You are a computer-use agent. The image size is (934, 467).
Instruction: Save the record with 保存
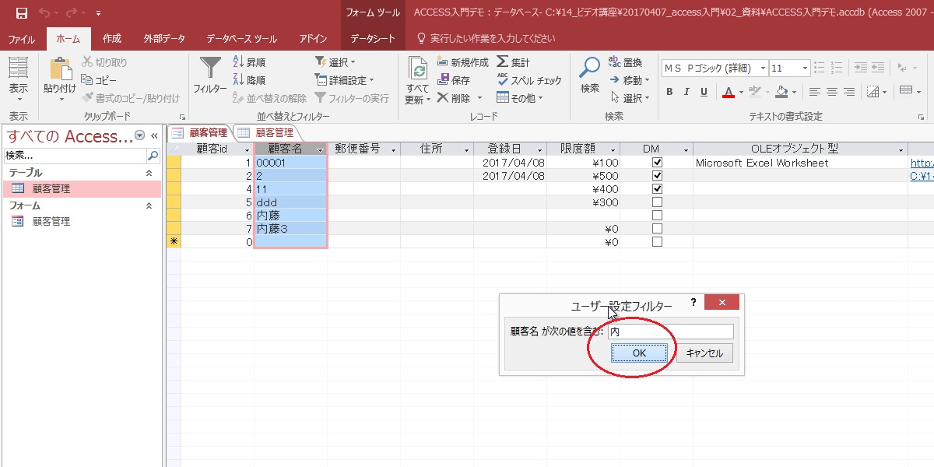point(454,80)
